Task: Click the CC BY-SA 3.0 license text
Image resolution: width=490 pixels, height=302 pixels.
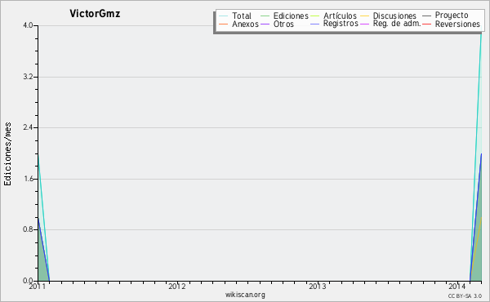Action: point(465,295)
